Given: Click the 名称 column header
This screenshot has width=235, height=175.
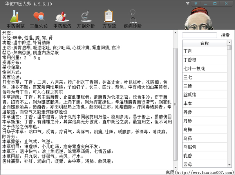Looking at the screenshot, I should [204, 43].
